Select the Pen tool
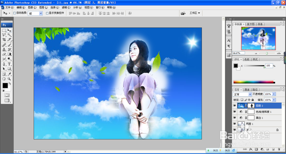The width and height of the screenshot is (286, 154). [x=4, y=64]
